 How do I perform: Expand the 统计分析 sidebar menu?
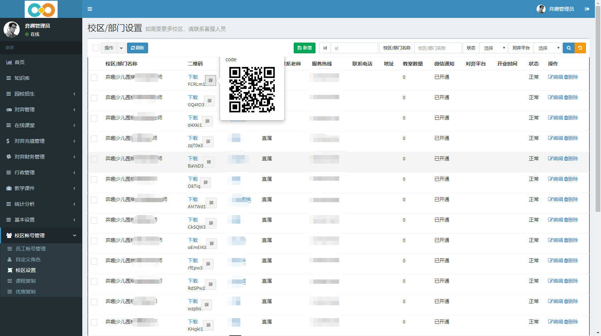tap(41, 204)
